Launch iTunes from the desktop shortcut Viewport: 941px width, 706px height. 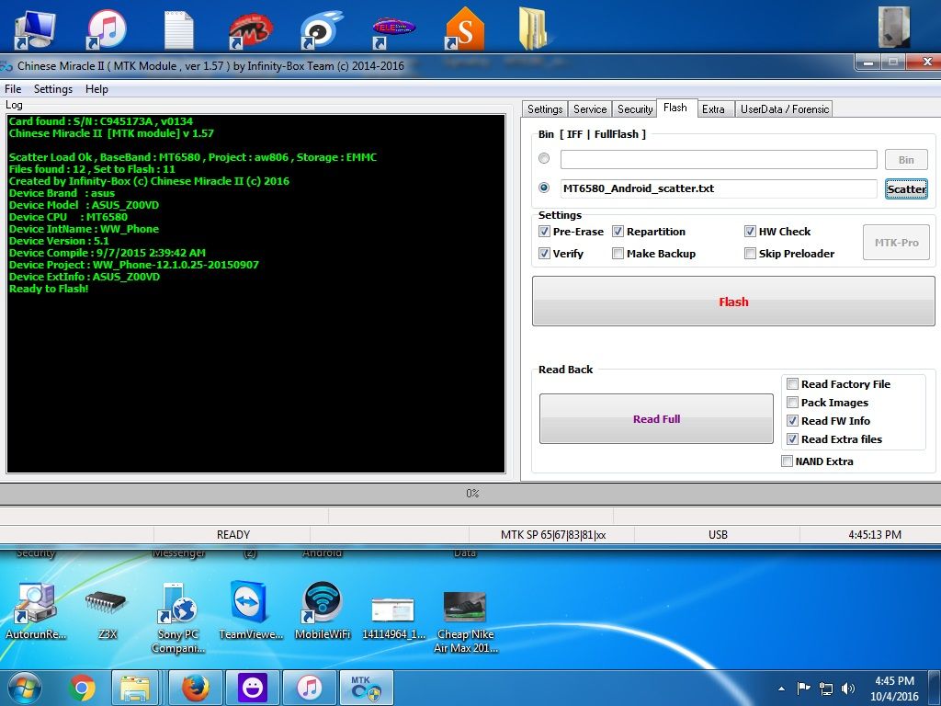tap(107, 28)
